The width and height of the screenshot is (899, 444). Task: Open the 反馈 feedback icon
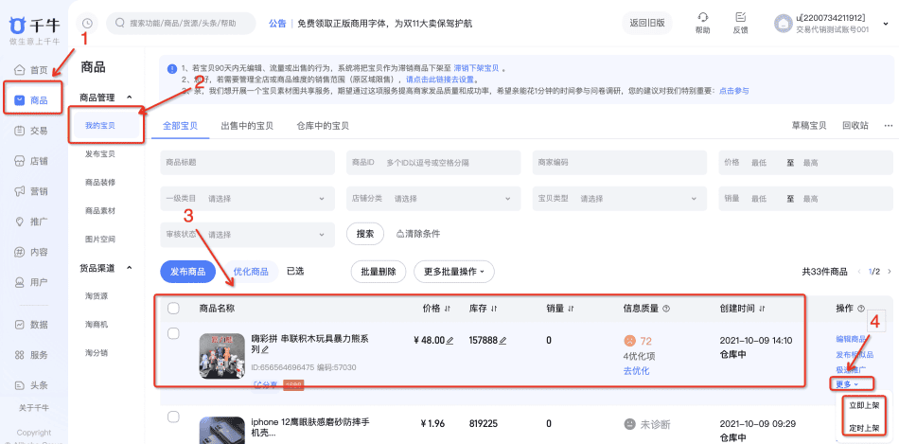(x=740, y=17)
